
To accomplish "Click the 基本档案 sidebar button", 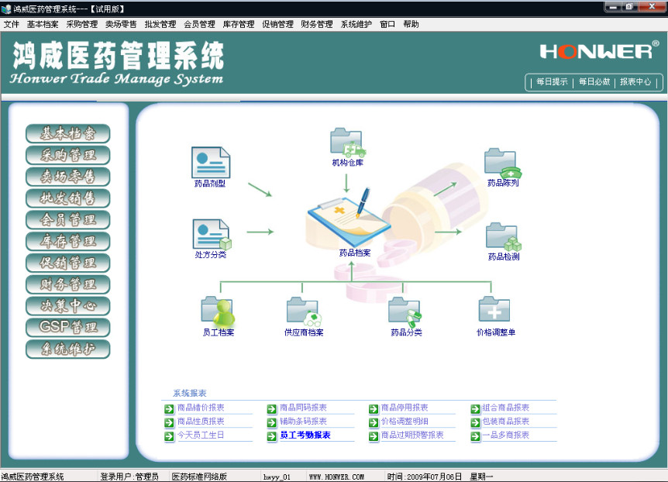I will 68,133.
